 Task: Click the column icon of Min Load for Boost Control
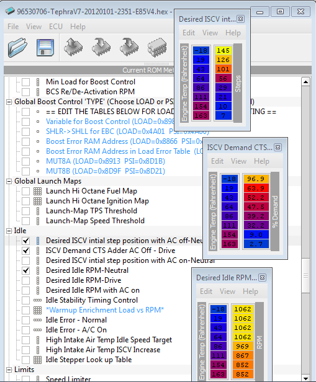pyautogui.click(x=38, y=82)
